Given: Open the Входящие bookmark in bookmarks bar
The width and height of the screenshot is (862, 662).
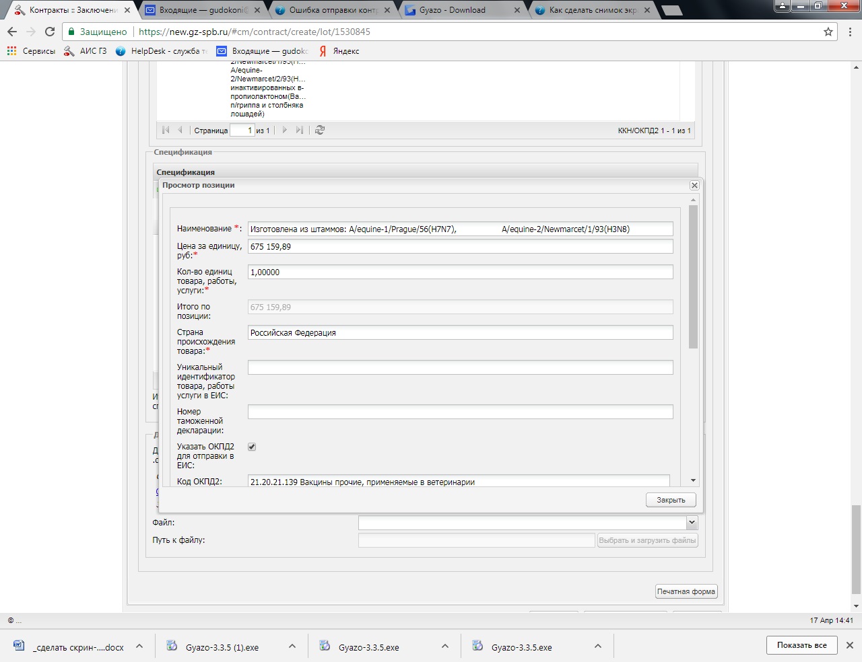Looking at the screenshot, I should (262, 51).
